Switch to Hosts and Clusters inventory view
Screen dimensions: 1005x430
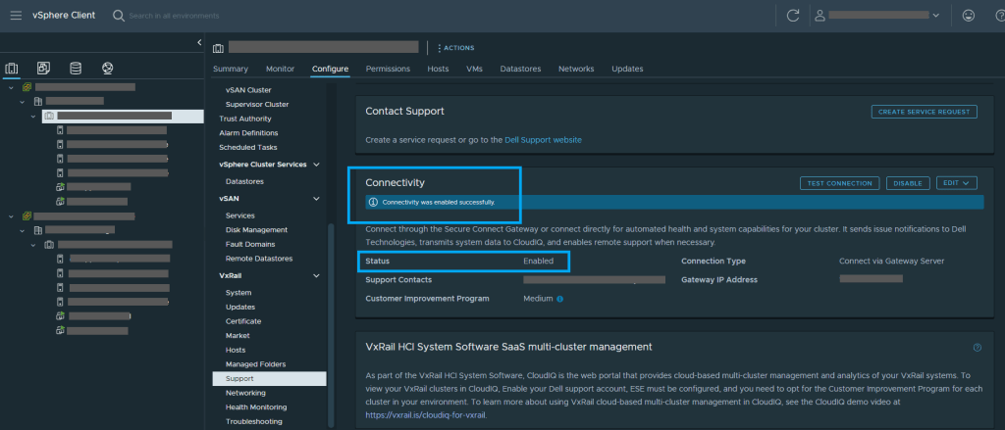click(12, 69)
